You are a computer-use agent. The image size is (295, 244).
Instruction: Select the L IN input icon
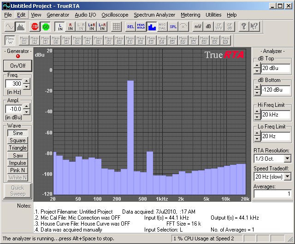click(x=59, y=26)
